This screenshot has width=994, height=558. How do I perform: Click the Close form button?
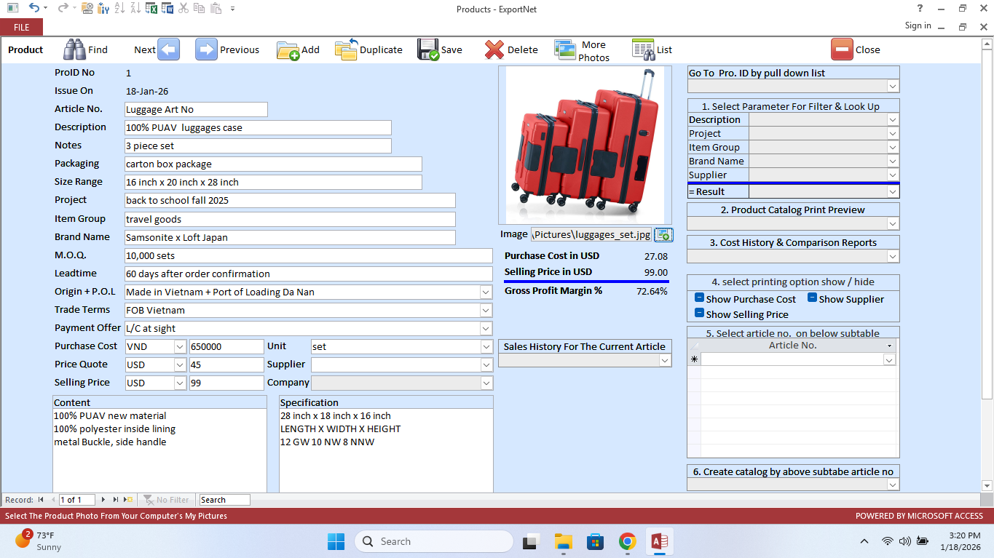point(842,49)
